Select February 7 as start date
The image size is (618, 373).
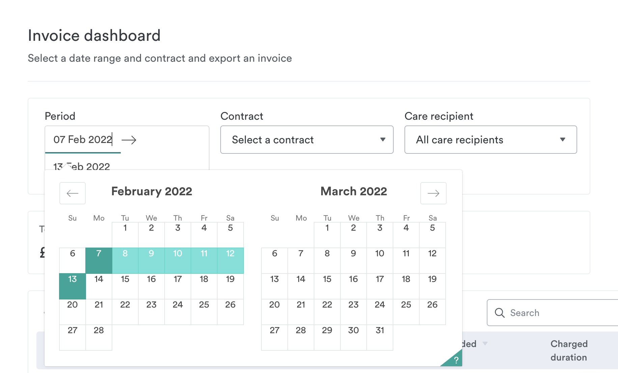point(99,260)
